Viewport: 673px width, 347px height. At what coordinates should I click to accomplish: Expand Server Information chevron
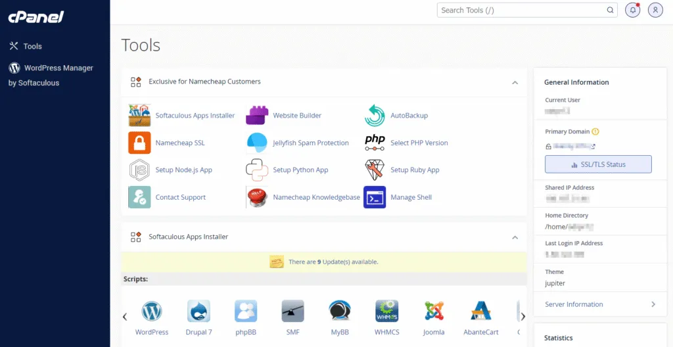pos(653,304)
